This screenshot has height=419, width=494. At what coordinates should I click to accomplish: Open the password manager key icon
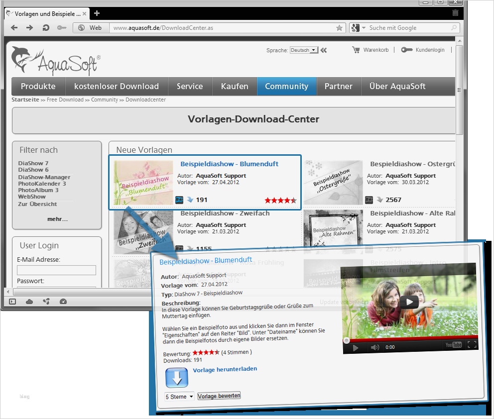tap(61, 28)
